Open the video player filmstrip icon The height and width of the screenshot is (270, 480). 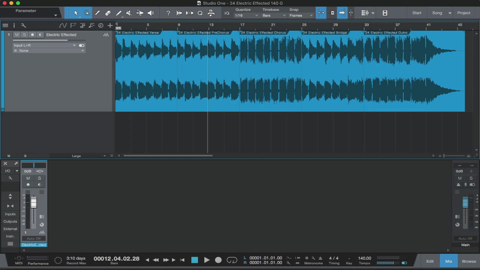[385, 13]
